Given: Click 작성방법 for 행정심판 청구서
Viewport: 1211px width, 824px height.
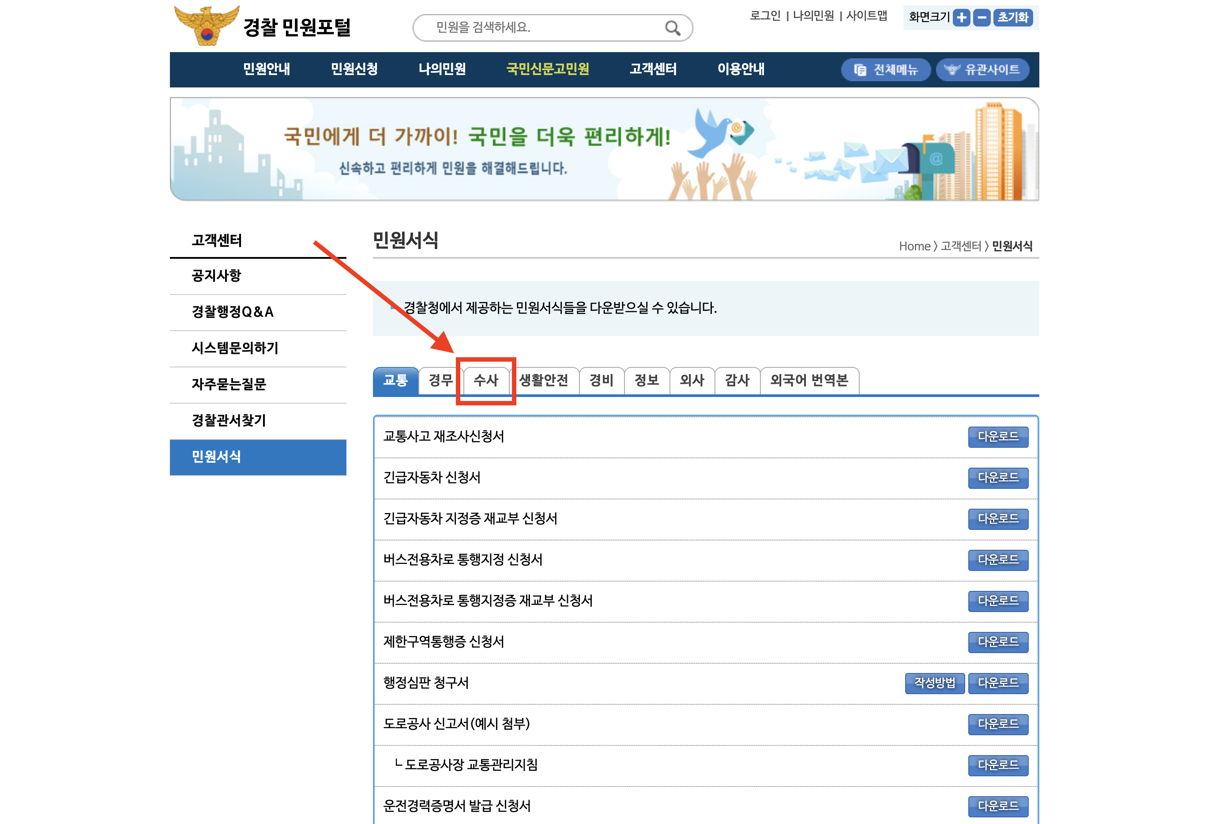Looking at the screenshot, I should (934, 683).
